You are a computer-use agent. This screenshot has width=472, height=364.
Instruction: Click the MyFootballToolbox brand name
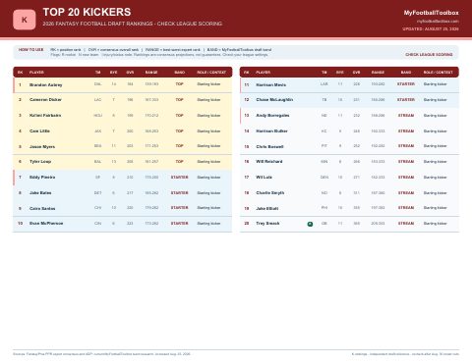point(431,13)
